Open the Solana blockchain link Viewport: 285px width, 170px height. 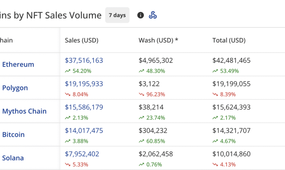[13, 158]
